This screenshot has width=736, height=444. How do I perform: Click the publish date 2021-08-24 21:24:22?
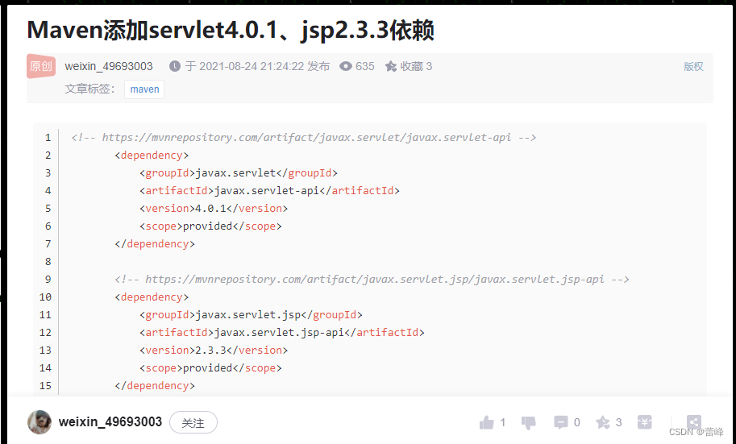click(x=252, y=66)
